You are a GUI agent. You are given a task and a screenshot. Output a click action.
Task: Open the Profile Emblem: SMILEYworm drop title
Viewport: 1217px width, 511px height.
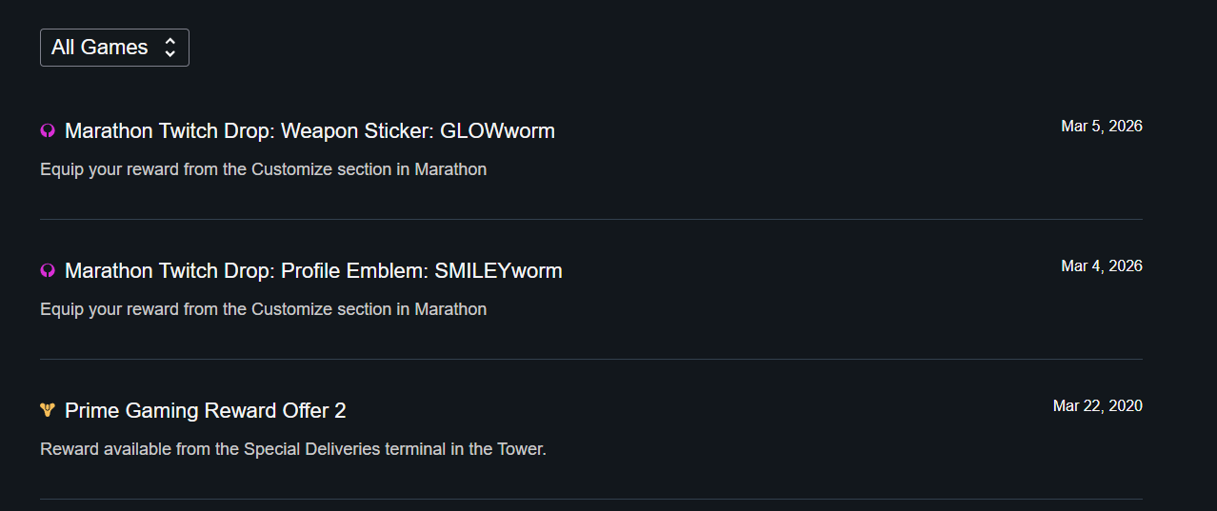313,271
